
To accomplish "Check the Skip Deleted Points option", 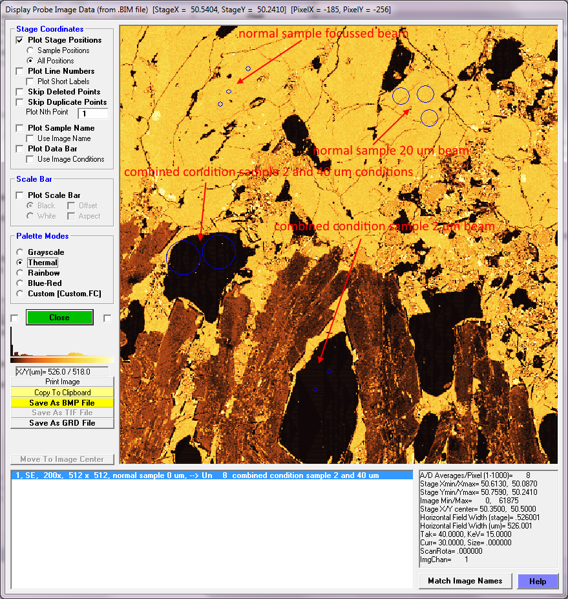I will (19, 92).
